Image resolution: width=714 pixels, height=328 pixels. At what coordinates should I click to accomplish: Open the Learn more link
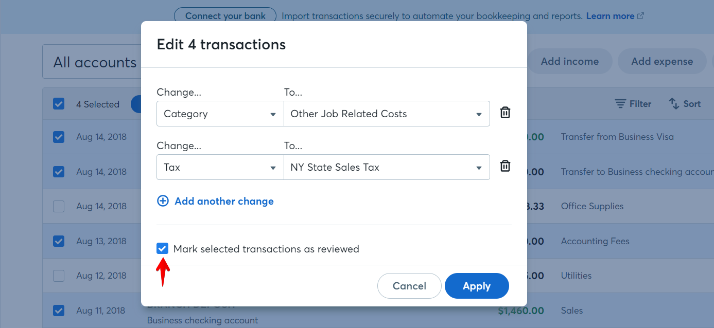point(610,15)
